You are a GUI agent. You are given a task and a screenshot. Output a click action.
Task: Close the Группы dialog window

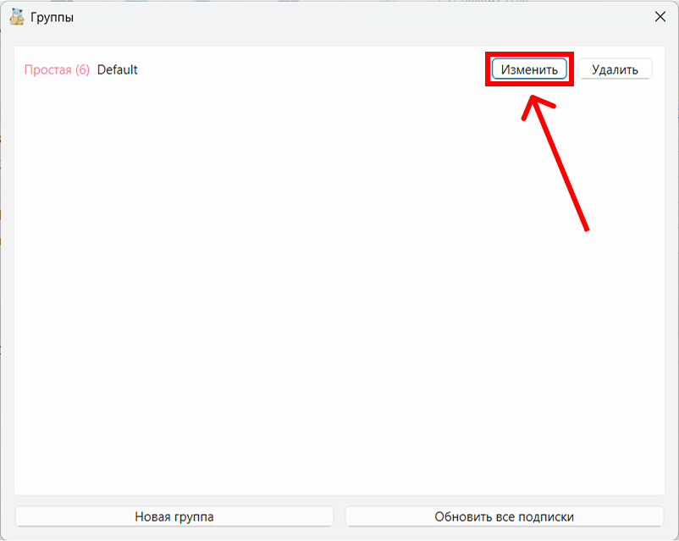coord(660,17)
